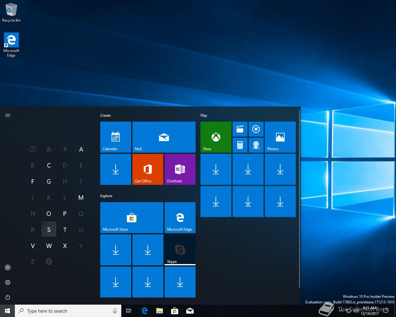This screenshot has height=317, width=396.
Task: Select the Microsoft Edge desktop shortcut
Action: pos(11,45)
